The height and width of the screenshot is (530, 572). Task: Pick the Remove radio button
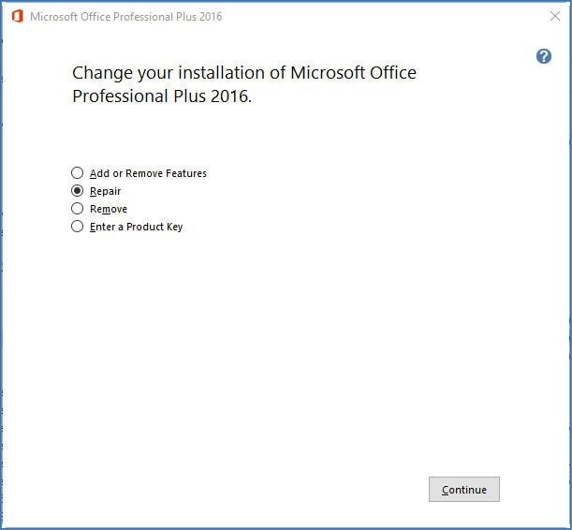[x=78, y=209]
